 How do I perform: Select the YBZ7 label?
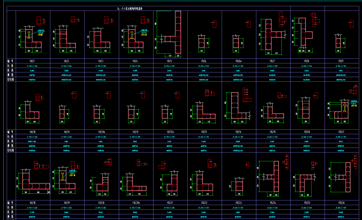[272, 61]
